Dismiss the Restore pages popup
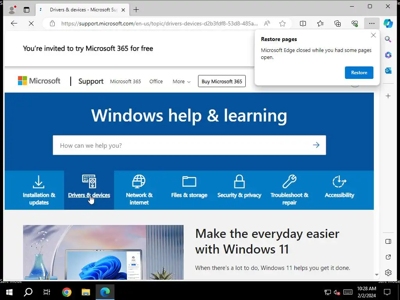This screenshot has height=300, width=400. (373, 35)
